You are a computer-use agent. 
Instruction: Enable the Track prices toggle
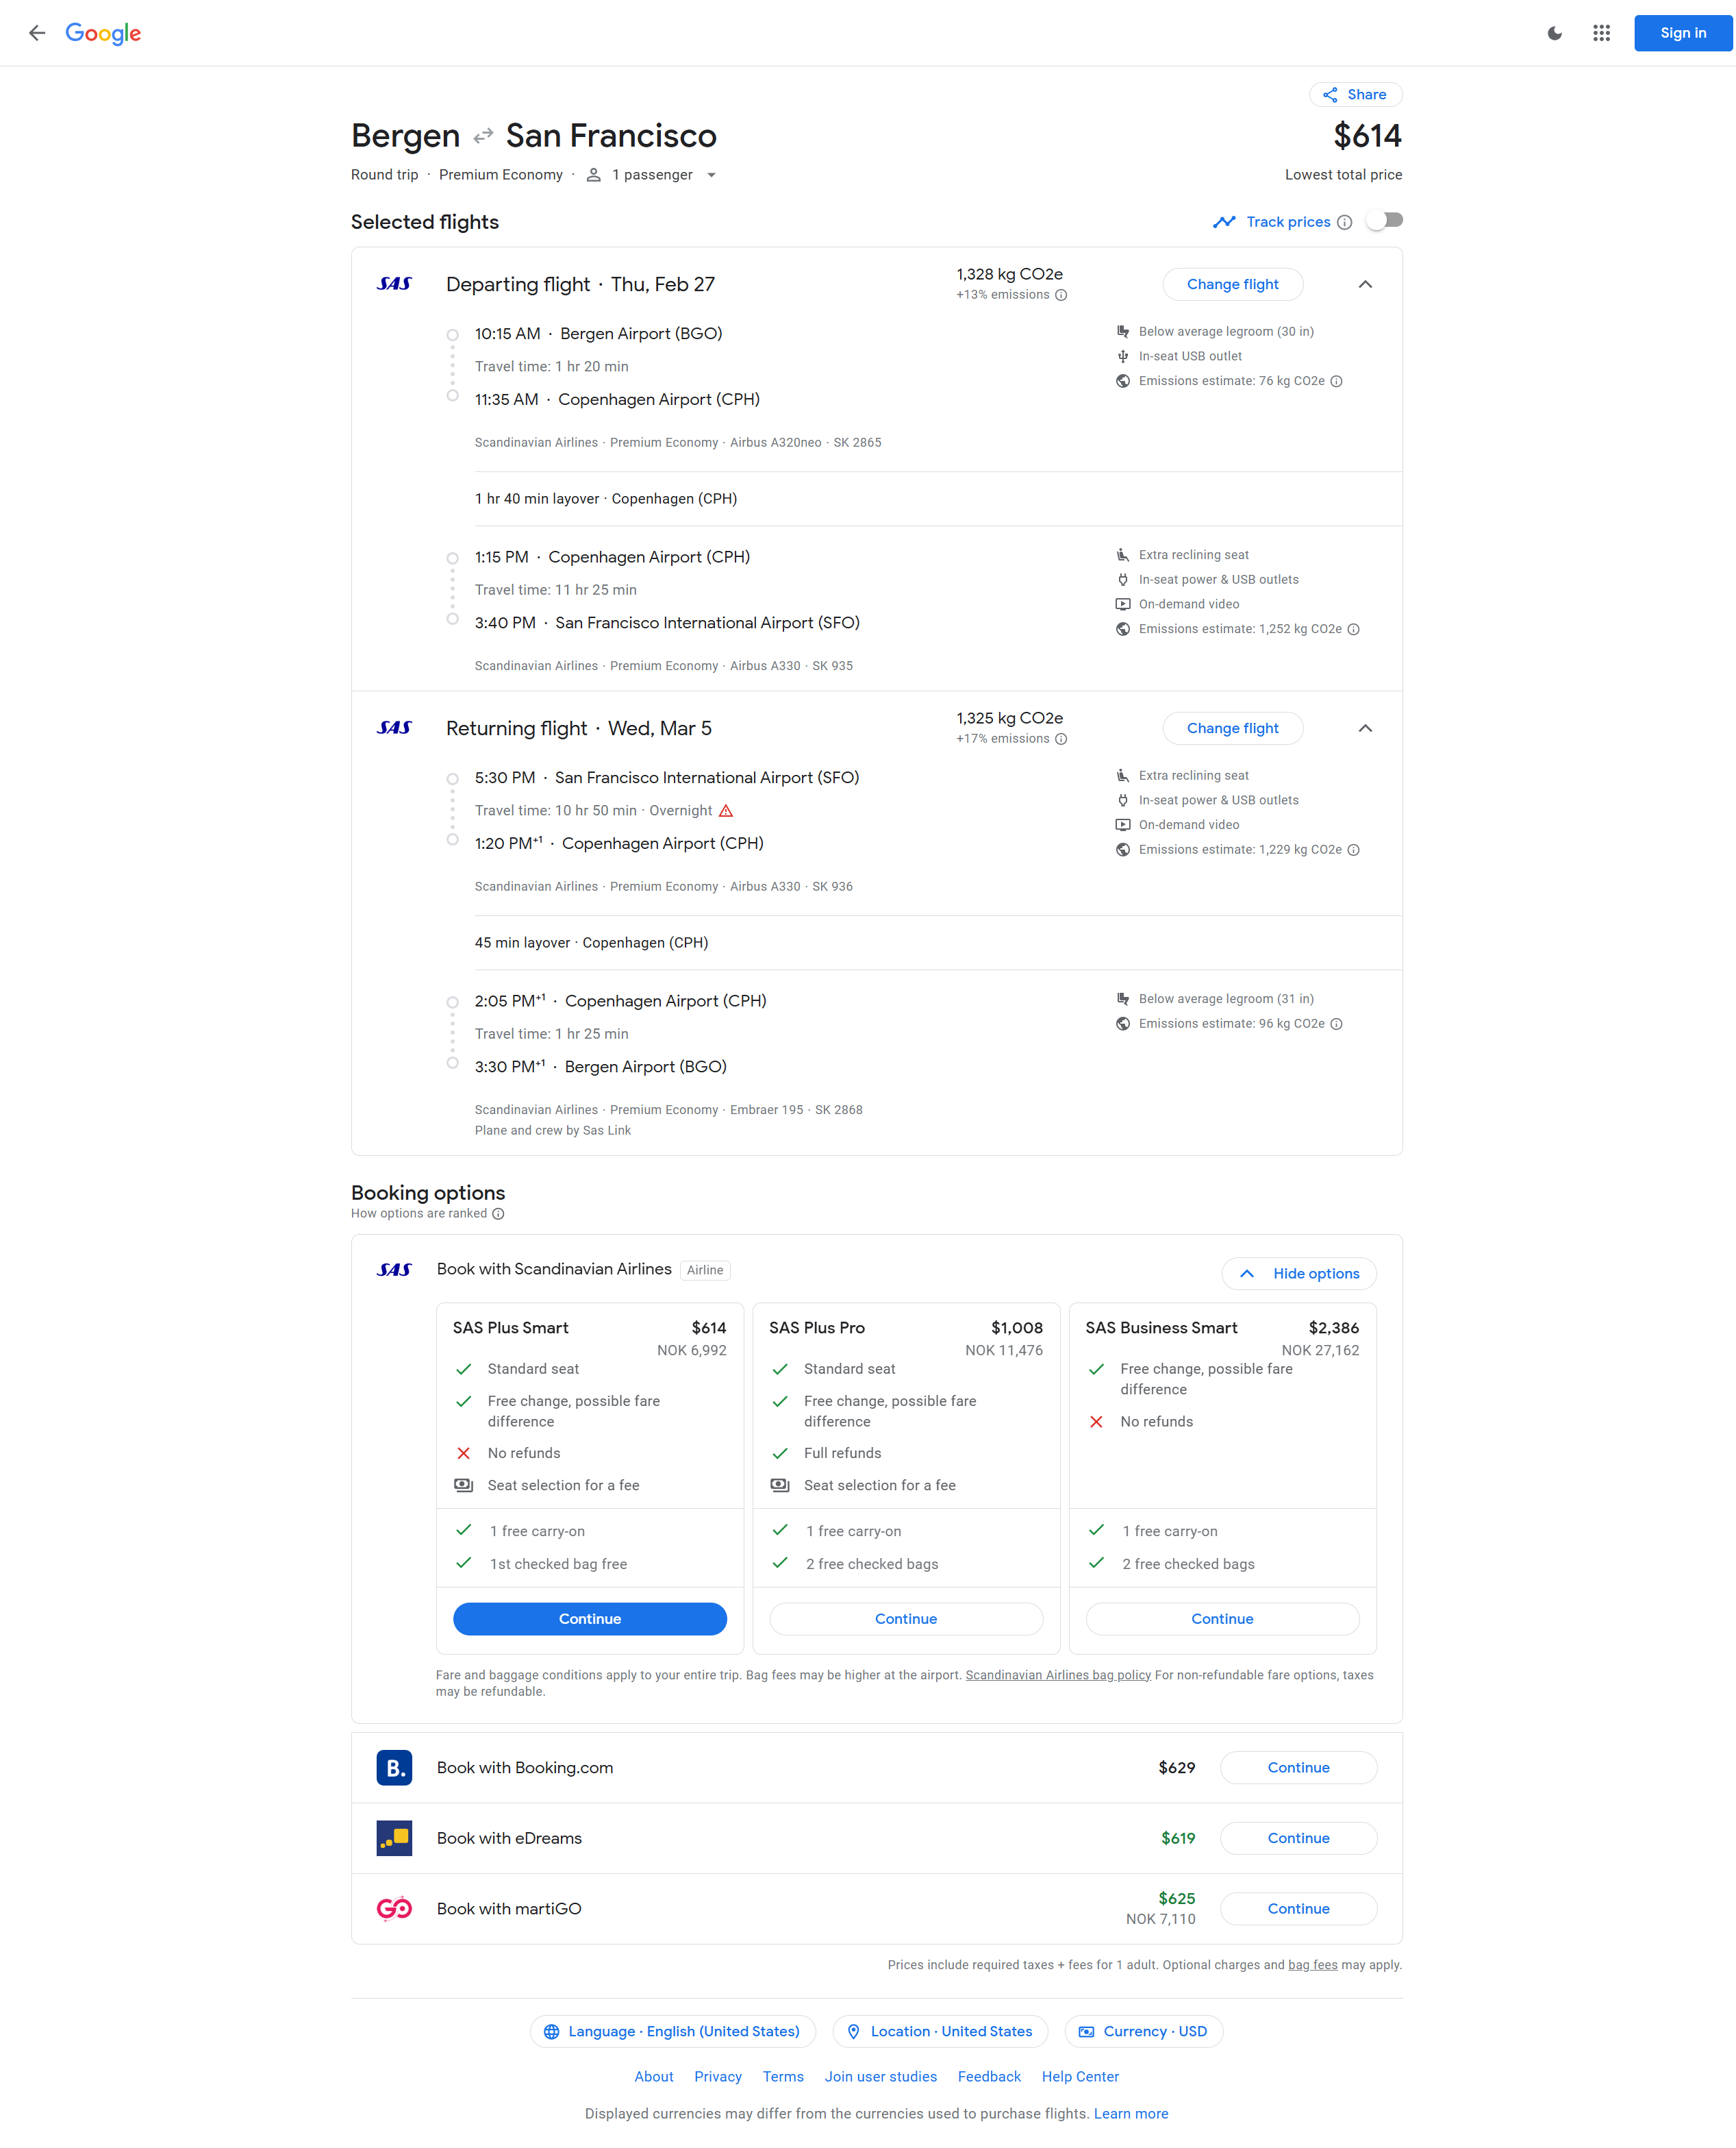(1385, 221)
